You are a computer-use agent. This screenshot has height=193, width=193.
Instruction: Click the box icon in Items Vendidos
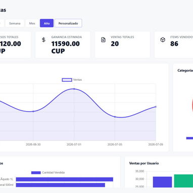tap(163, 40)
